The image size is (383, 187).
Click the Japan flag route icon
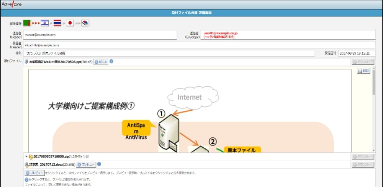tap(70, 23)
